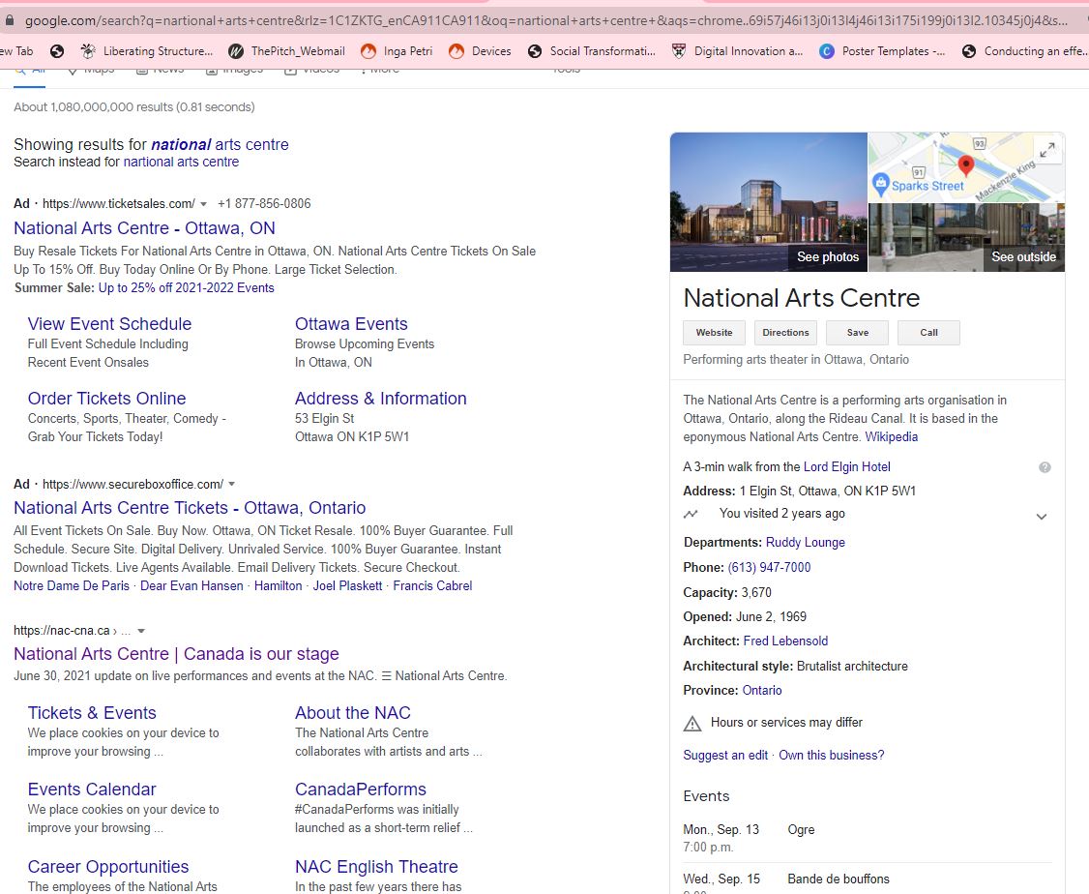Click the globe bookmark next to New Tab
This screenshot has width=1089, height=894.
(x=57, y=50)
